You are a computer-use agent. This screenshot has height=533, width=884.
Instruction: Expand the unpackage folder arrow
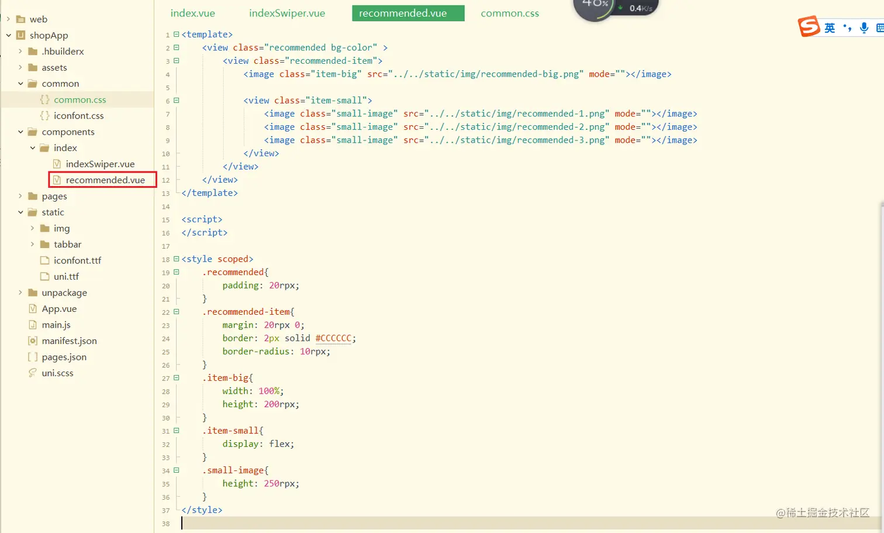[x=20, y=293]
